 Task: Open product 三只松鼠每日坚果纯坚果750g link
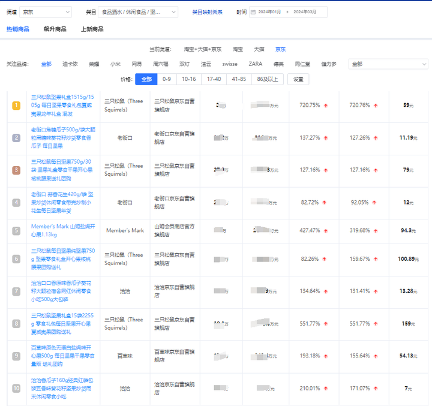coord(63,259)
